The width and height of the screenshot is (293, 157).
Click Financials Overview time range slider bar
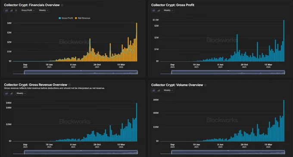(81, 72)
